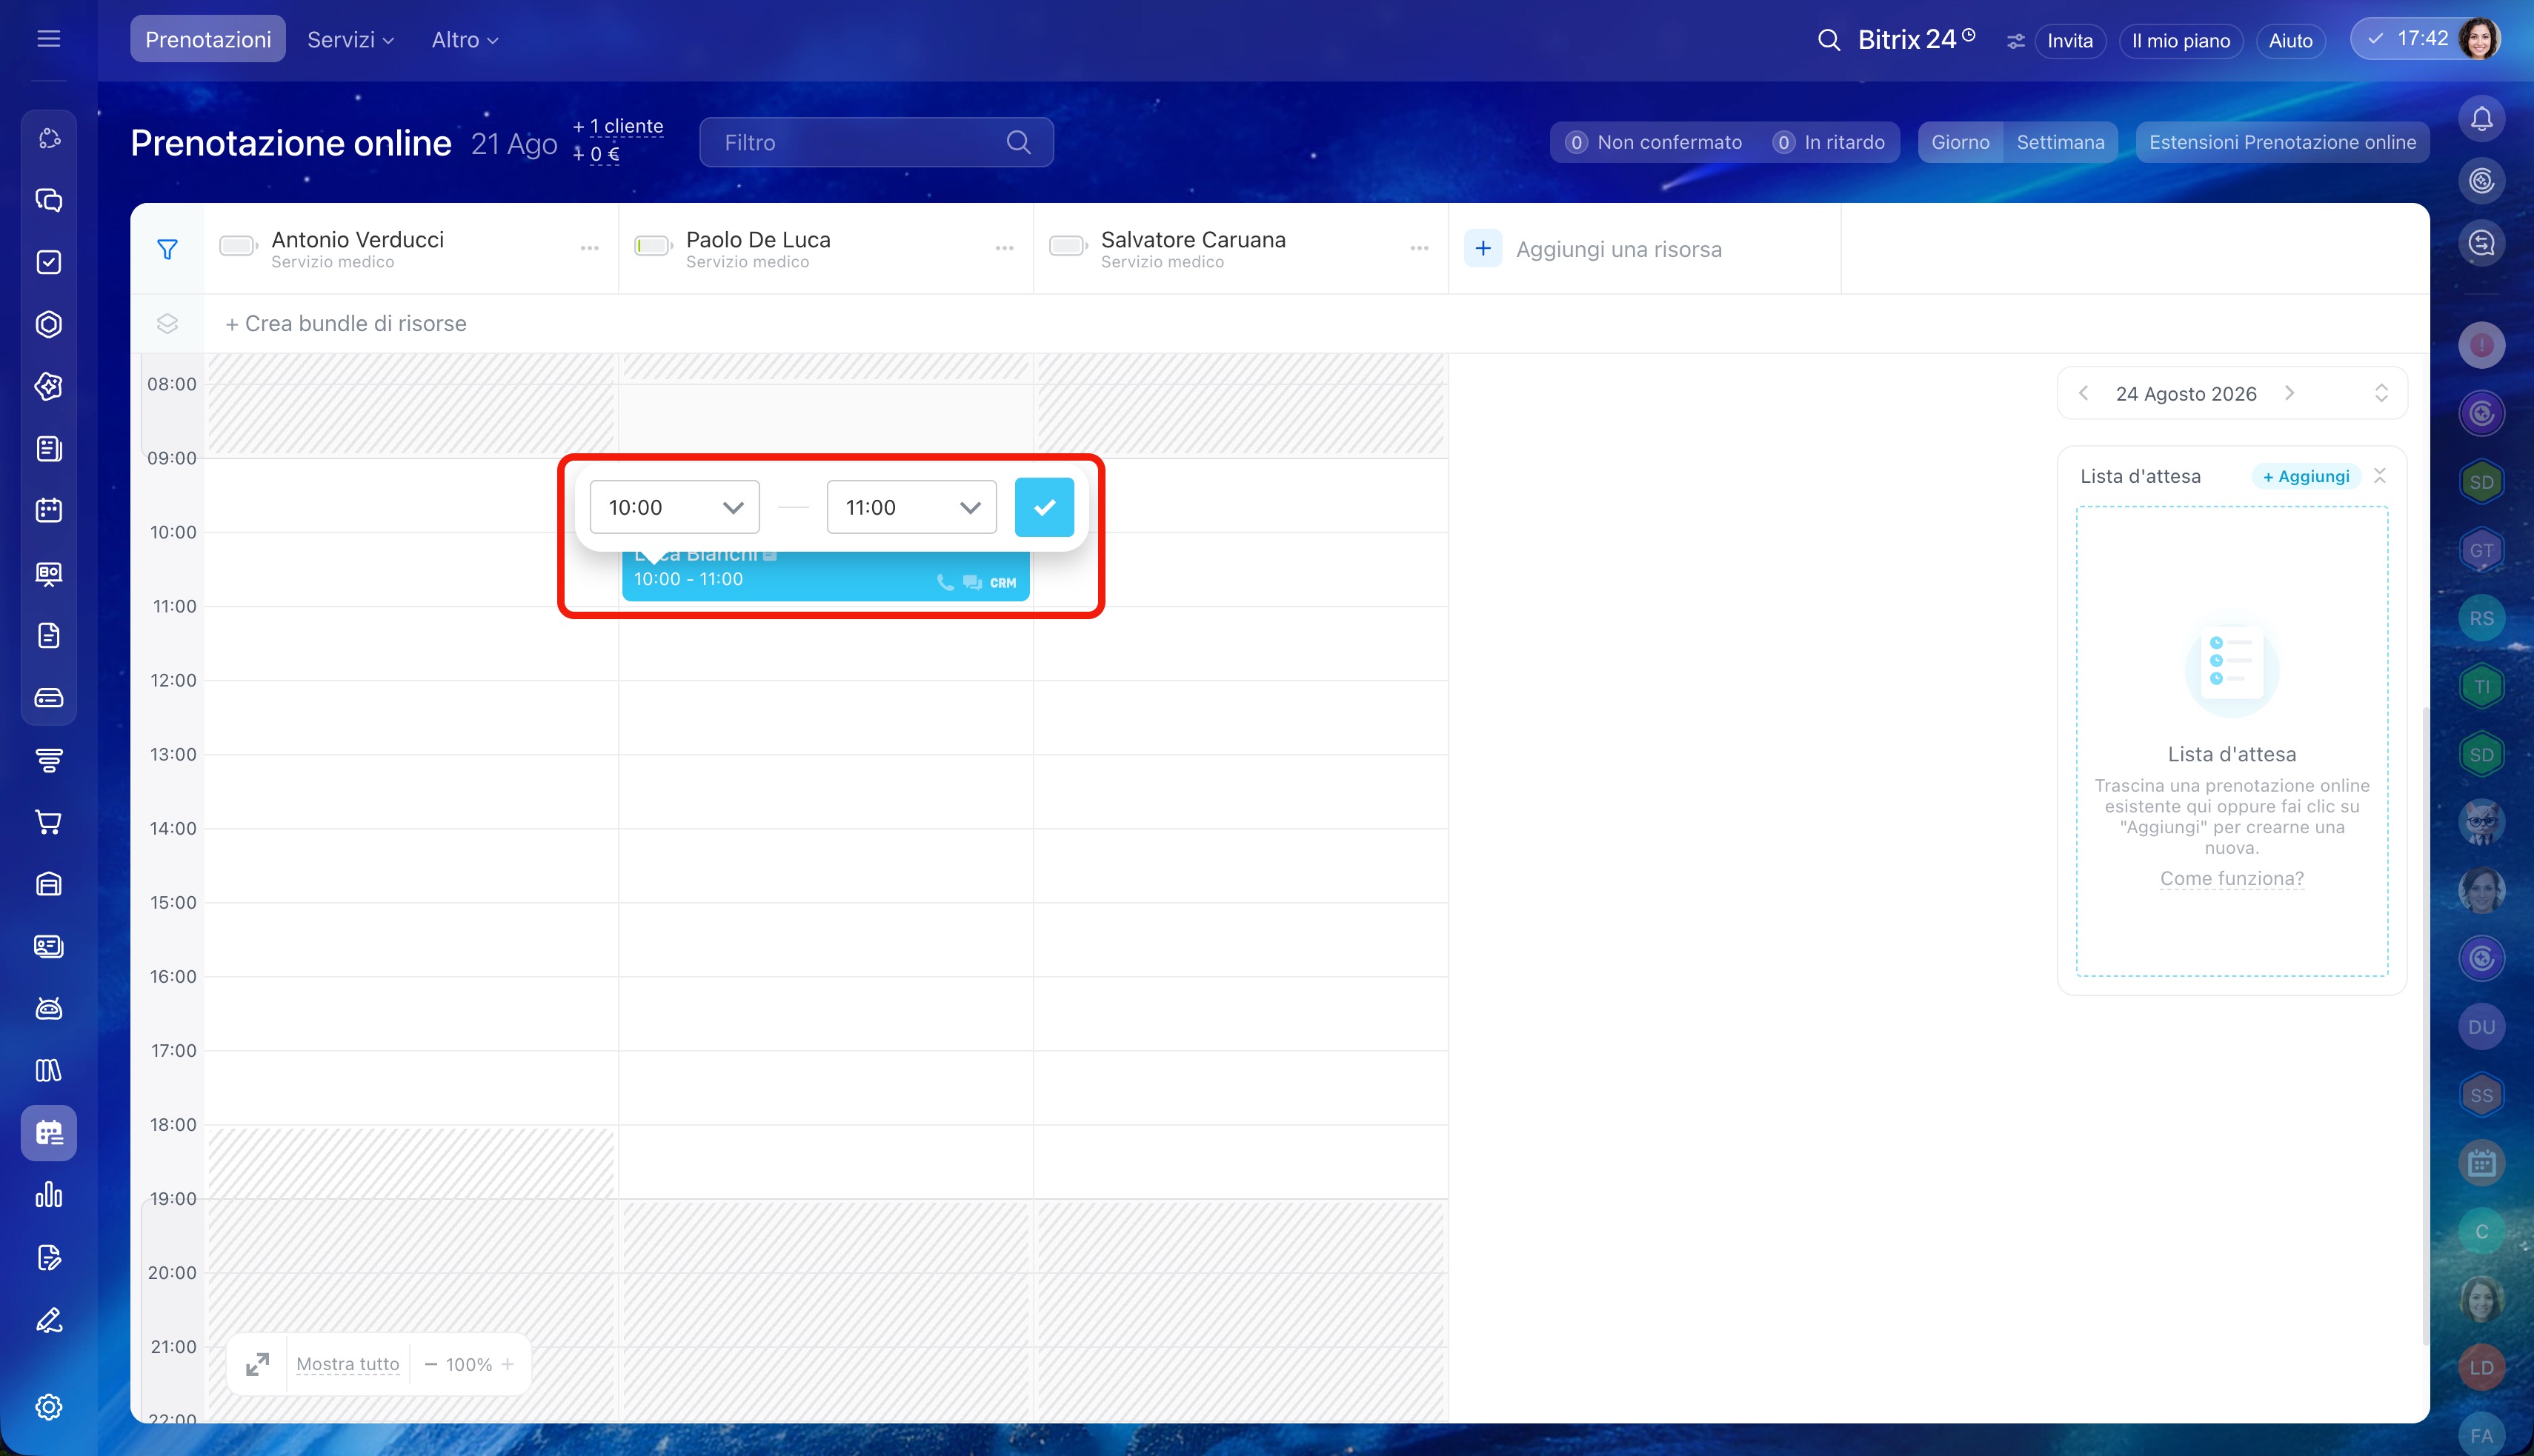2534x1456 pixels.
Task: Expand the Servizi menu
Action: (350, 40)
